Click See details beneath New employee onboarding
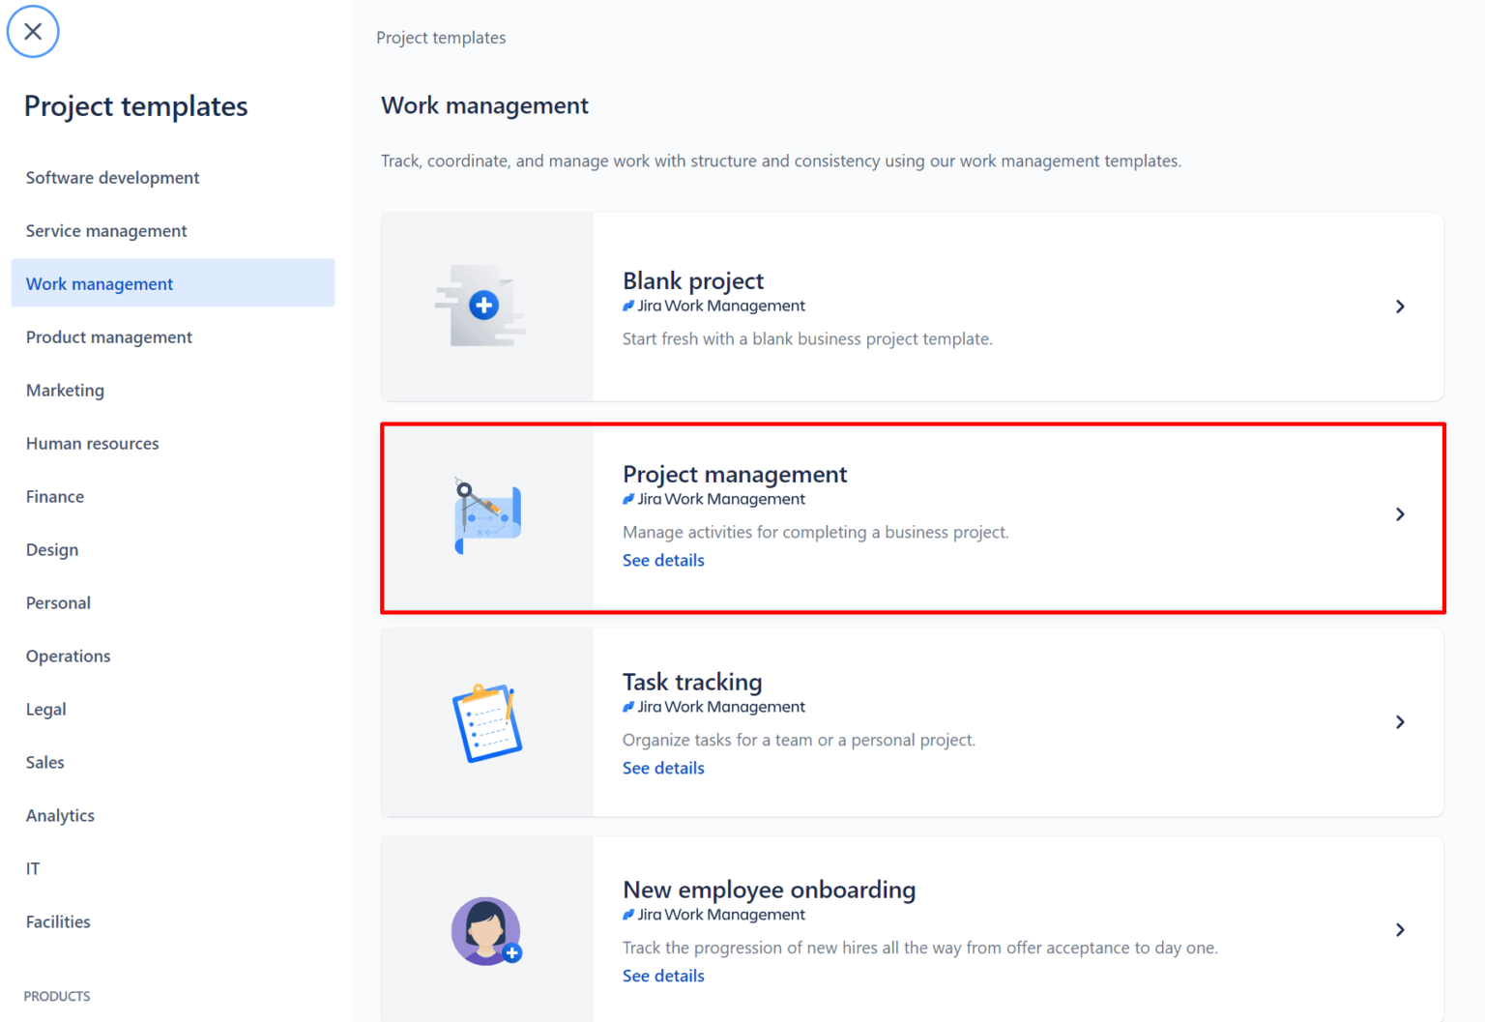1485x1022 pixels. 663,976
